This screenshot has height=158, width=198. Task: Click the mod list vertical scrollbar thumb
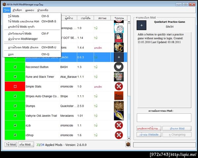129,116
